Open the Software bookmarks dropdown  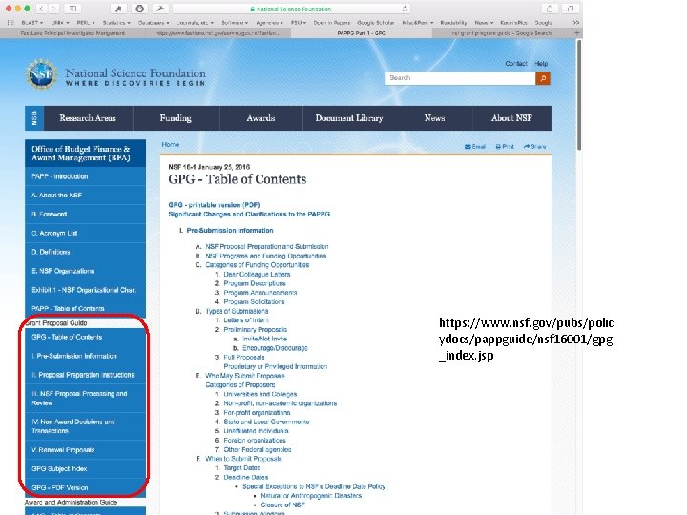pos(235,22)
